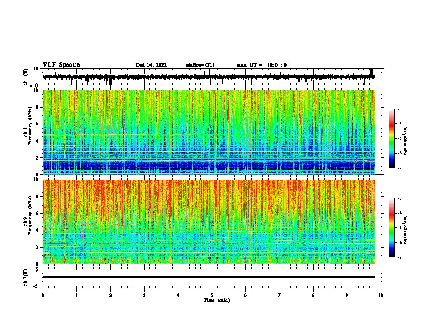Click the "-5" tick on ch.3(V) axis
Screen dimensions: 429x331
[x=37, y=286]
